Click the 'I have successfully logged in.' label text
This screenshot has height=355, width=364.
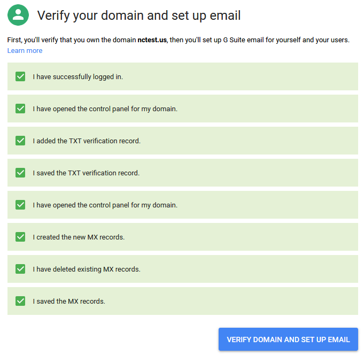click(x=78, y=77)
